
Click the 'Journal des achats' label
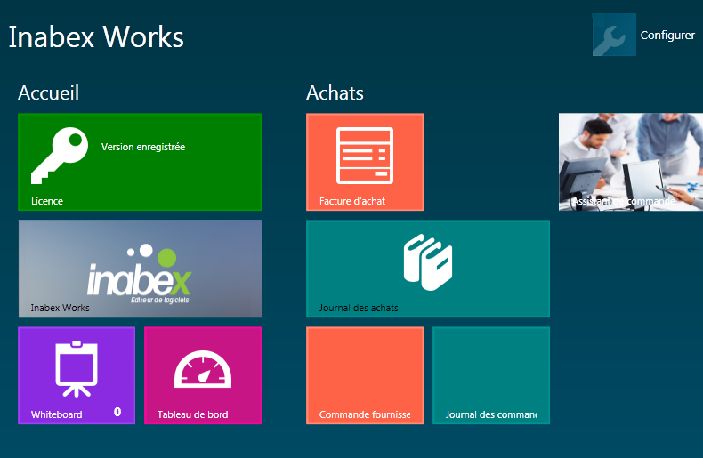(359, 308)
